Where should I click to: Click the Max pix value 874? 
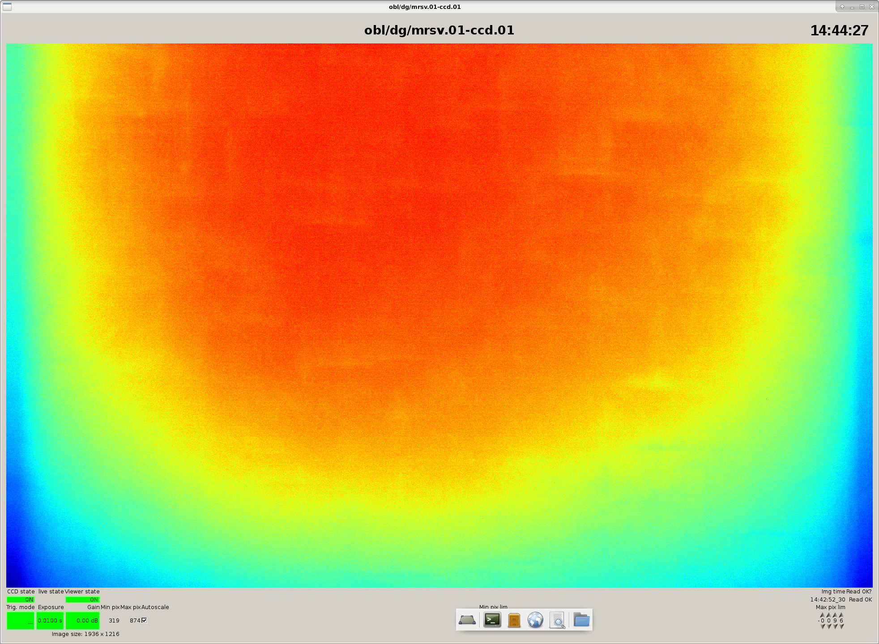pyautogui.click(x=135, y=621)
